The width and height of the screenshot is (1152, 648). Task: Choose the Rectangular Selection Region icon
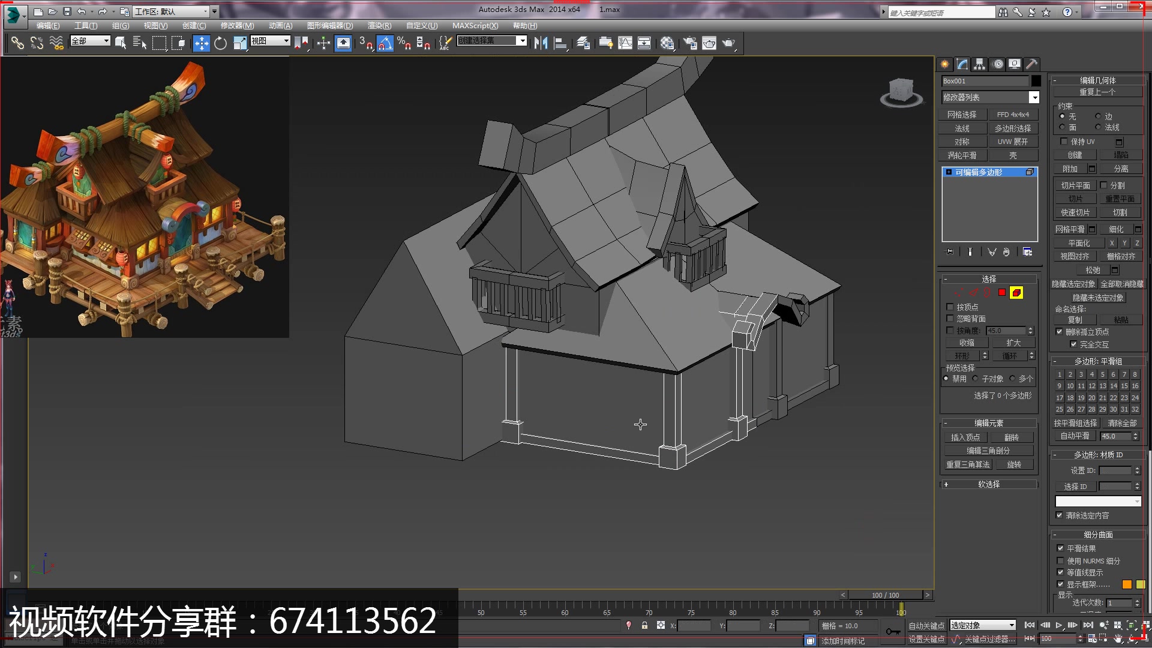click(159, 43)
